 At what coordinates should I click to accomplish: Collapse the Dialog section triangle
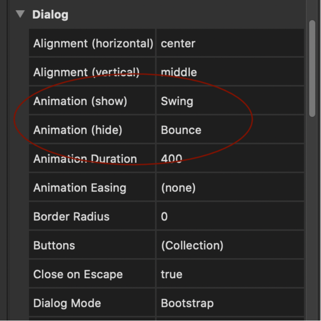pos(20,14)
